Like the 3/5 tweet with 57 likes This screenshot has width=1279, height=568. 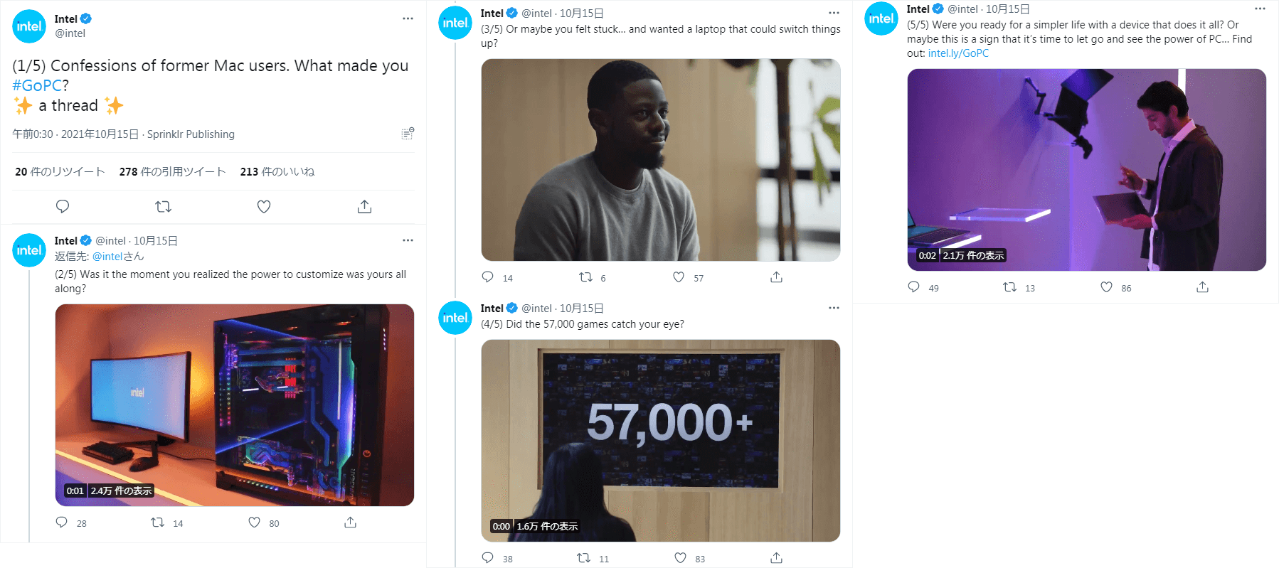click(679, 277)
